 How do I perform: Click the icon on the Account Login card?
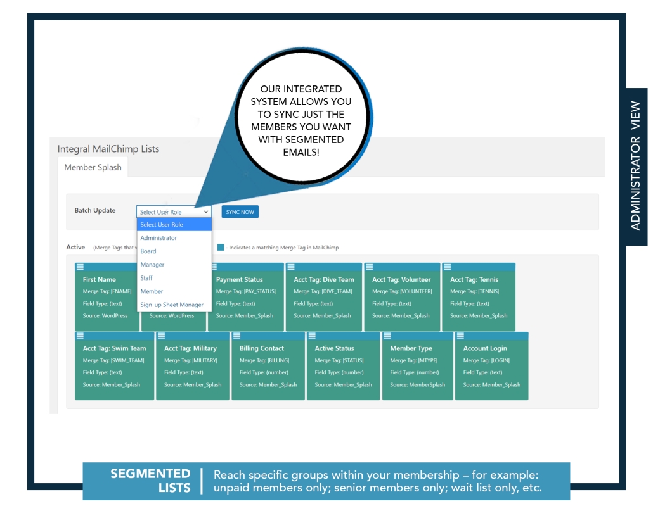[459, 337]
